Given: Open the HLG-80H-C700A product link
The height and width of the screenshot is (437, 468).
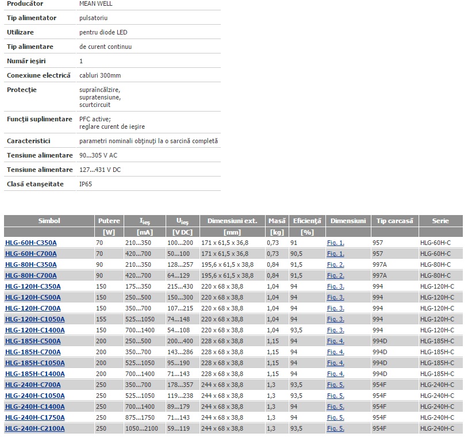Looking at the screenshot, I should [x=31, y=275].
